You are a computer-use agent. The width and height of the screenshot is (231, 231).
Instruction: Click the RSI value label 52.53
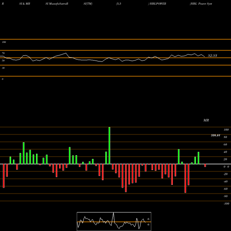click(213, 55)
